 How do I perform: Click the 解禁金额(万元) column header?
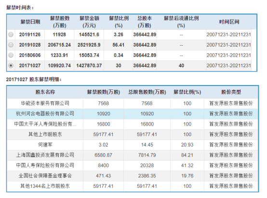coord(89,22)
